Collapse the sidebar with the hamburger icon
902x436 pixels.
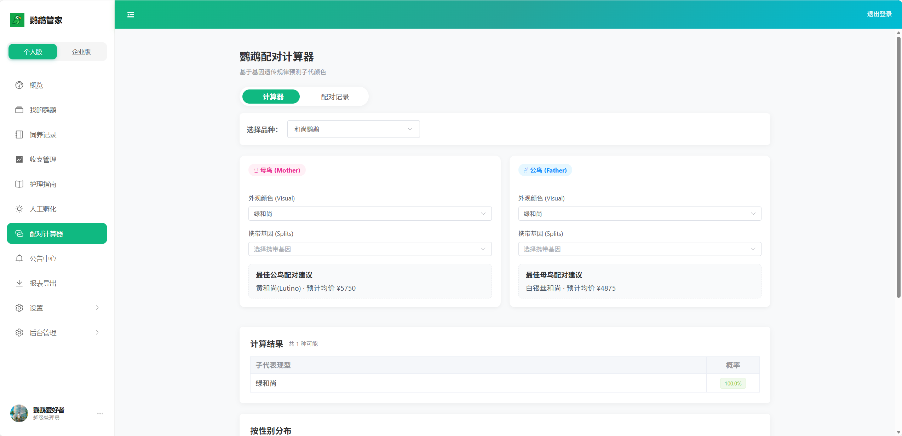point(130,14)
